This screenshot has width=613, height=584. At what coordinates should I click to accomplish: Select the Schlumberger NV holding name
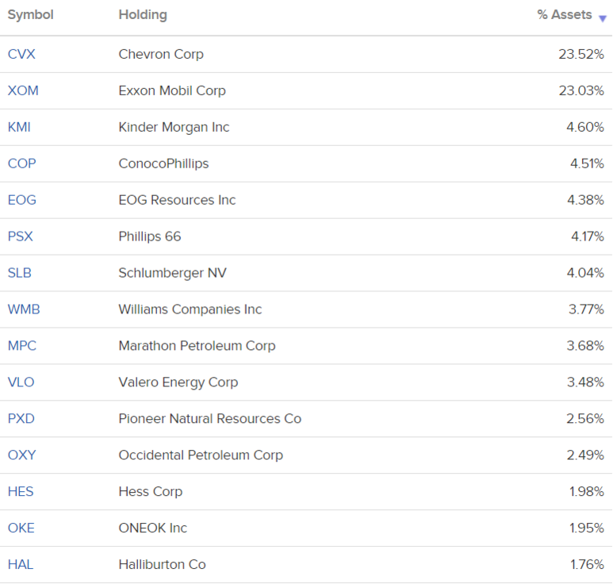click(x=172, y=273)
